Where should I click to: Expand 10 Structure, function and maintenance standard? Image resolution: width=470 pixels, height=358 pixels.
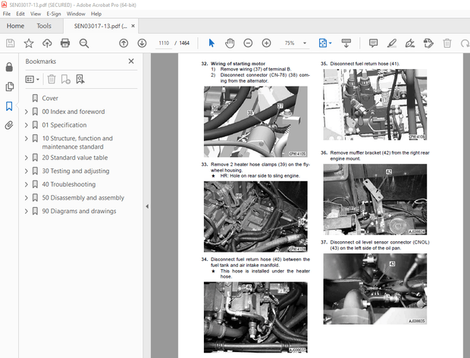coord(27,138)
